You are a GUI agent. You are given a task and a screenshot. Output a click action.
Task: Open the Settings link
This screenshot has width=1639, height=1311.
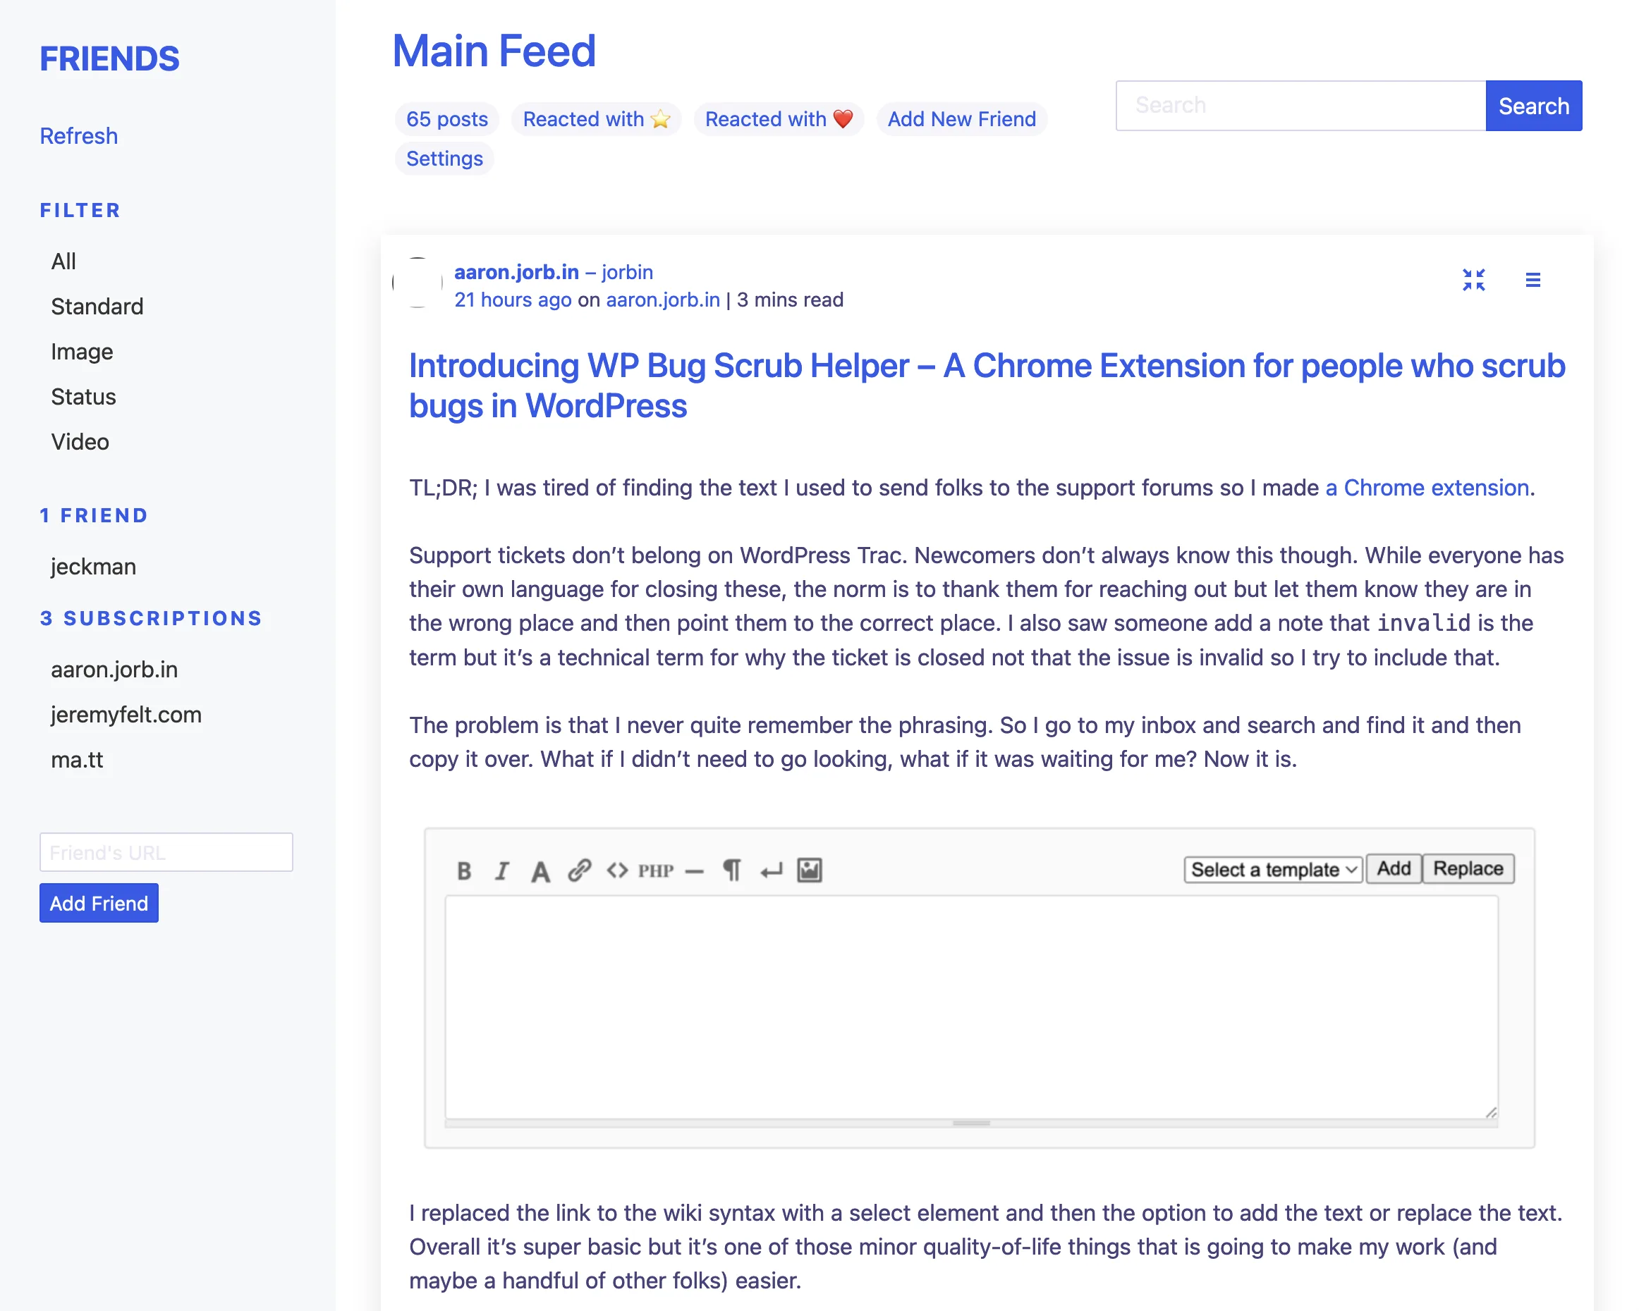(445, 159)
